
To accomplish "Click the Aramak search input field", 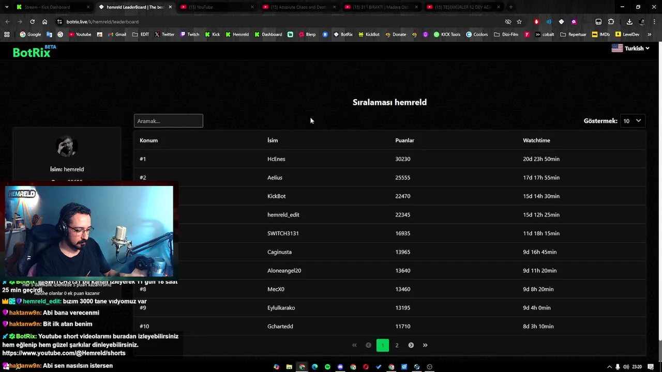I will (169, 121).
